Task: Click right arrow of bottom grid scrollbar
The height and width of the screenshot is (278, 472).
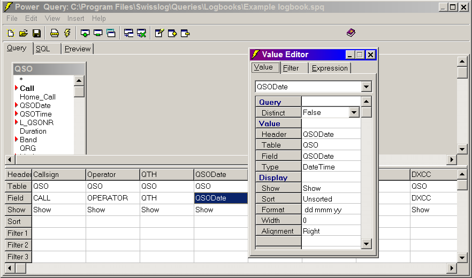Action: coord(452,268)
